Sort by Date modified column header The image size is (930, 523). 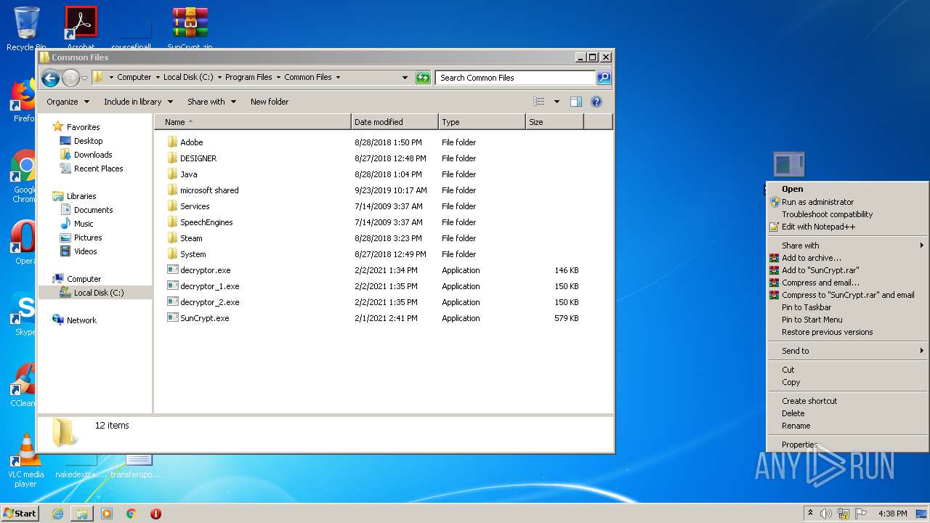coord(395,122)
